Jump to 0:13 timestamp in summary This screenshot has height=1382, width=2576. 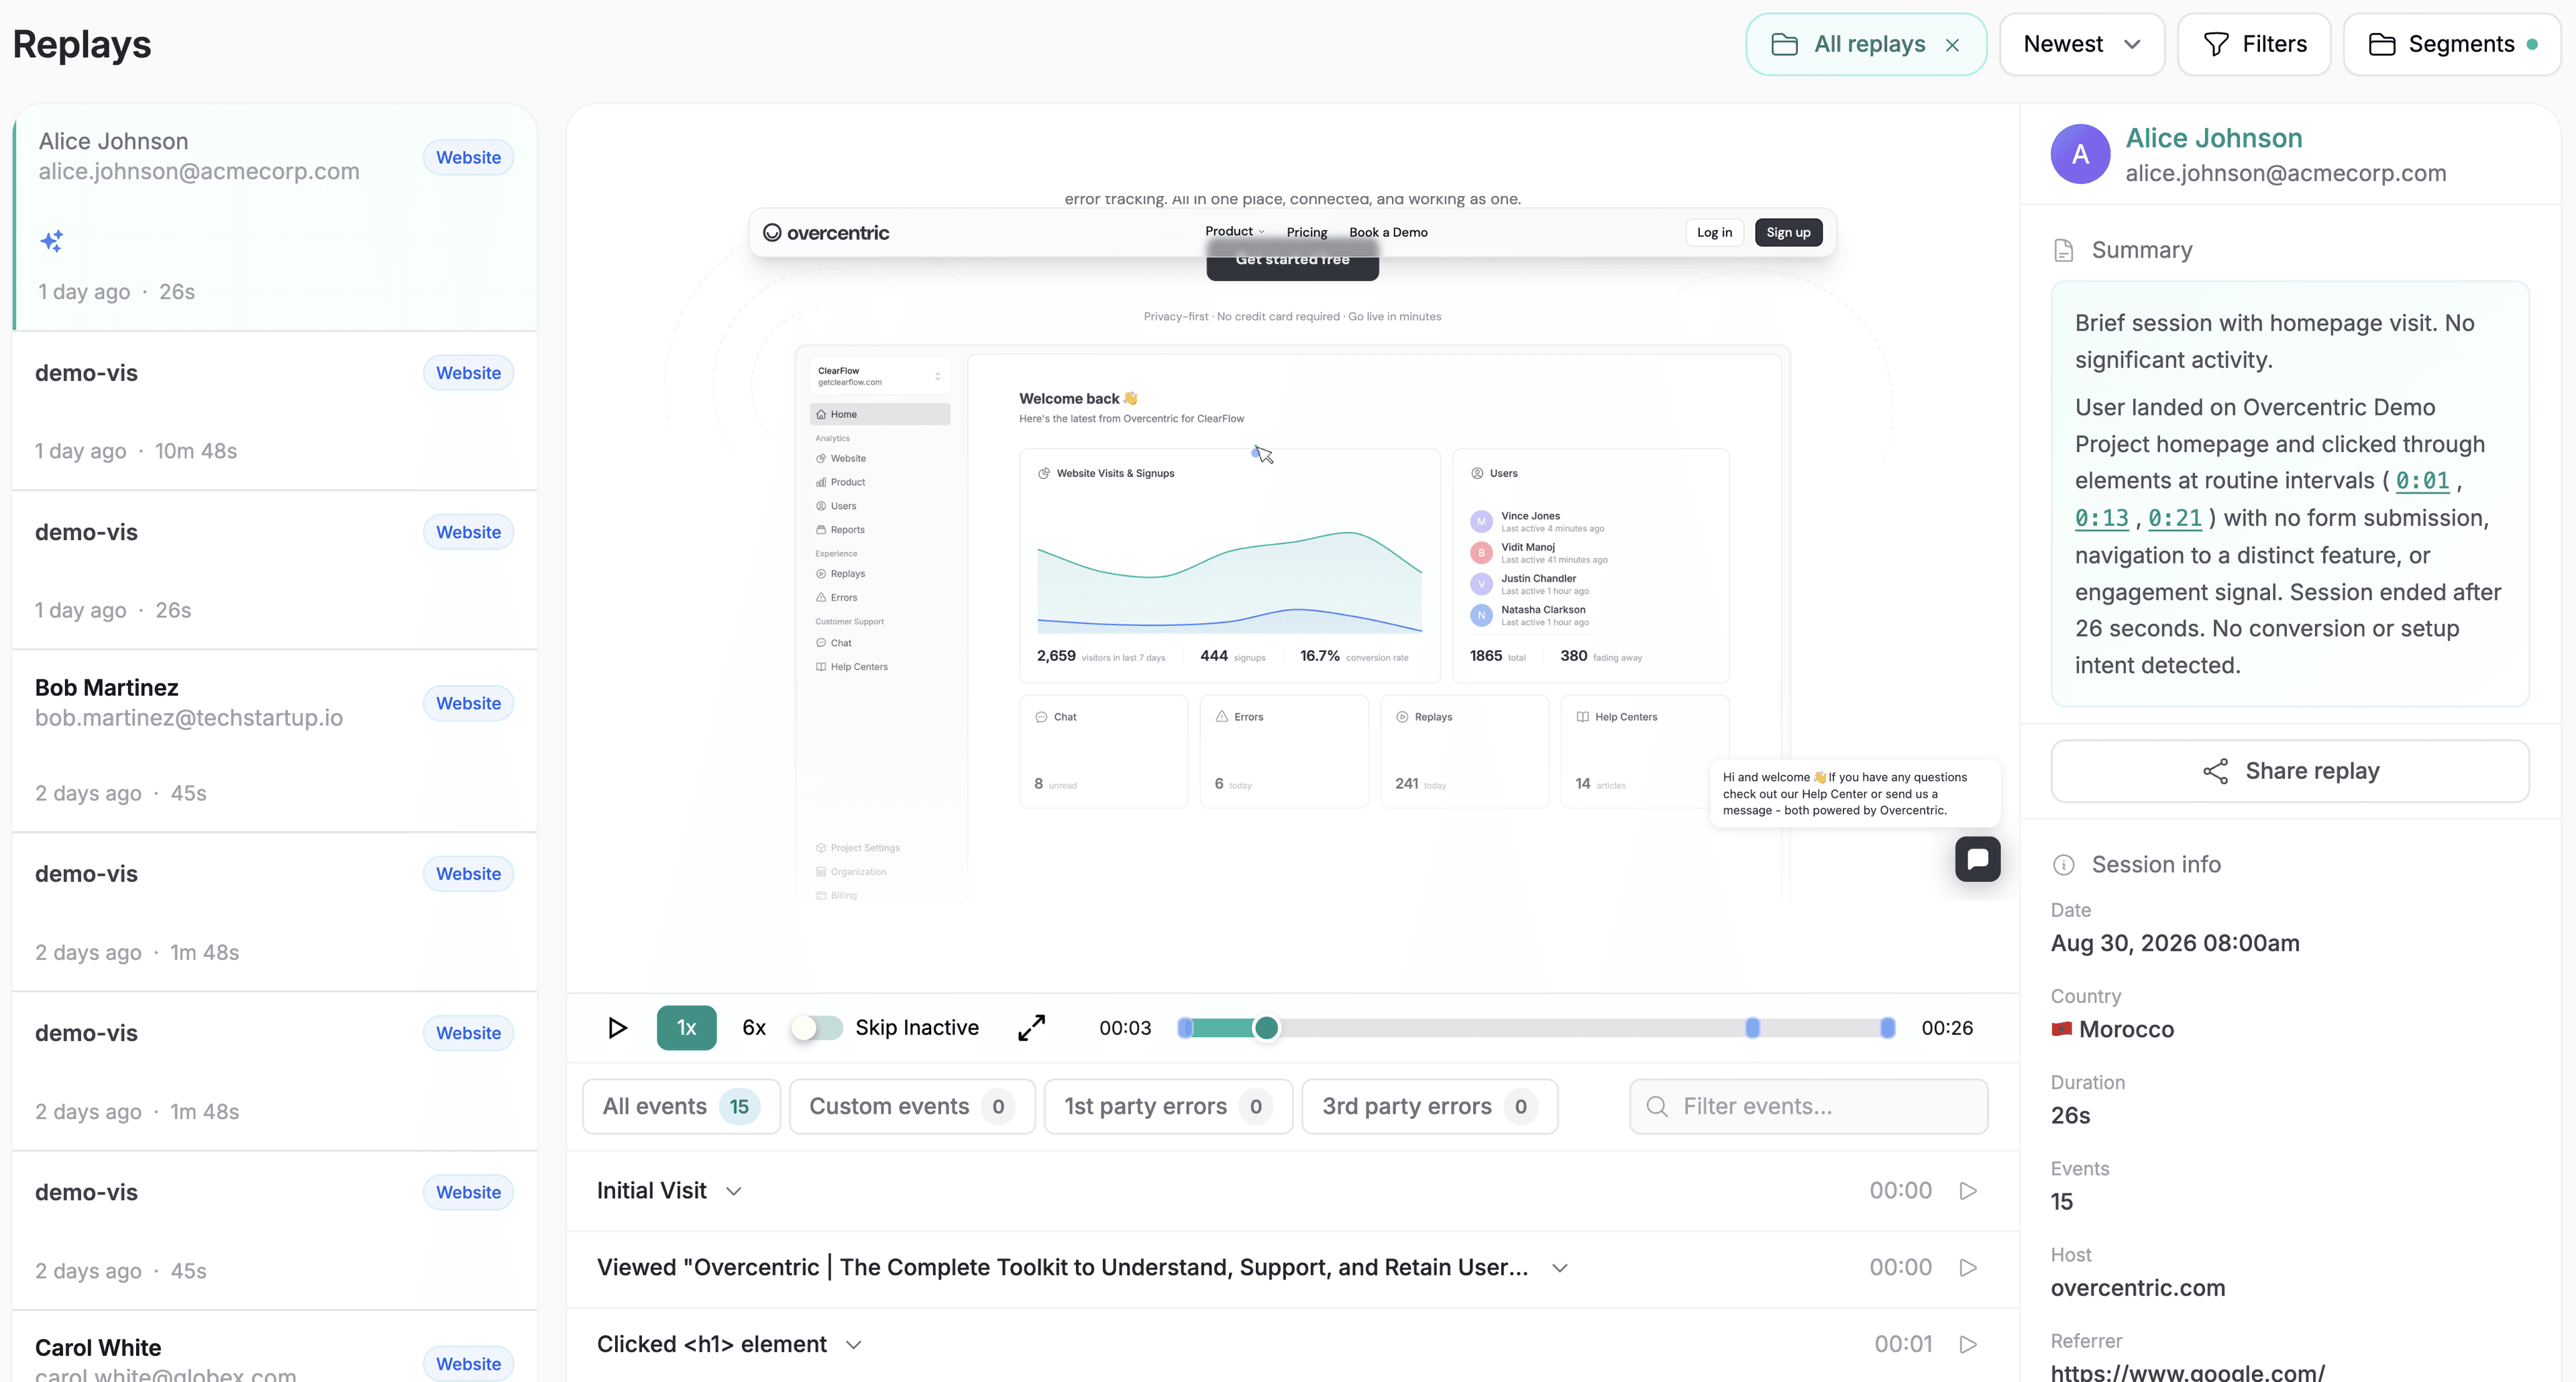pyautogui.click(x=2101, y=518)
